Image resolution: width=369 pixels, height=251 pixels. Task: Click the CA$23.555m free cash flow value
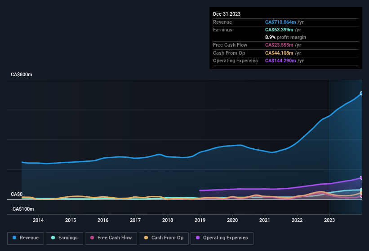[x=279, y=45]
